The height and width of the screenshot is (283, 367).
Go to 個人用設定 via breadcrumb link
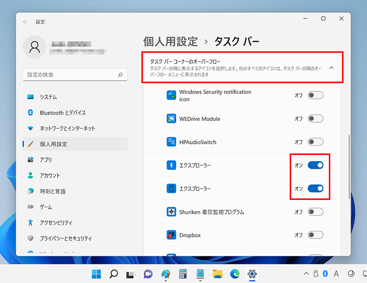(x=170, y=41)
